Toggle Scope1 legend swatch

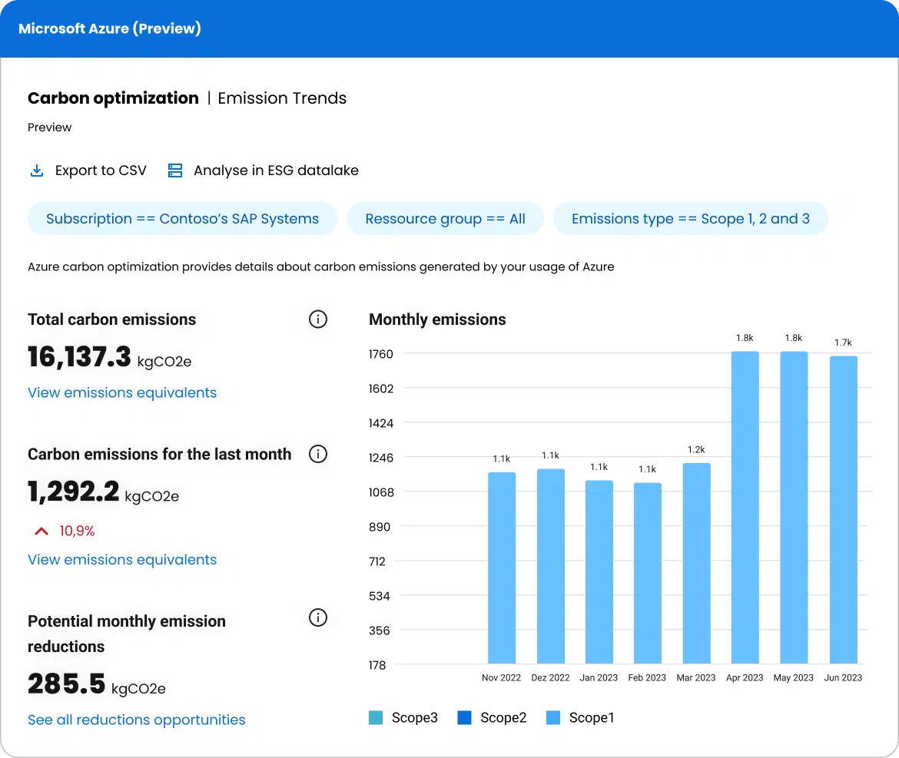(553, 718)
